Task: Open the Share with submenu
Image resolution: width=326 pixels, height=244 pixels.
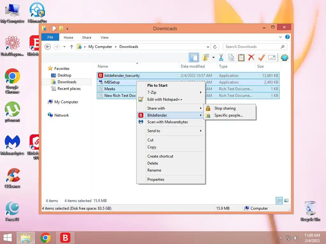Action: coord(171,108)
